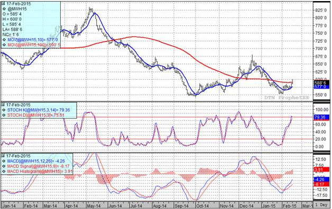
Task: Click the 12.50 MACD axis label
Action: coord(321,159)
